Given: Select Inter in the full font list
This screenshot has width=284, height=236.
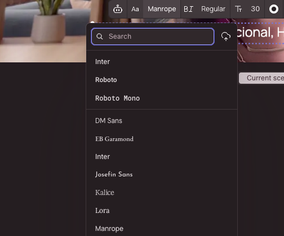Looking at the screenshot, I should 162,157.
